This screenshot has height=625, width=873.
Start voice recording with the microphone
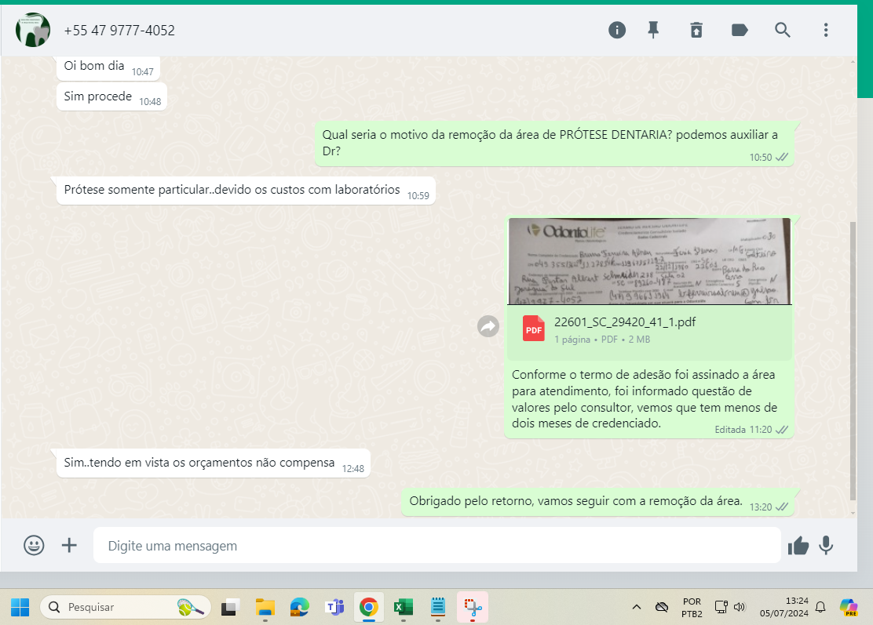825,546
